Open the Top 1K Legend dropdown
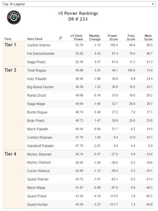 tap(79, 4)
